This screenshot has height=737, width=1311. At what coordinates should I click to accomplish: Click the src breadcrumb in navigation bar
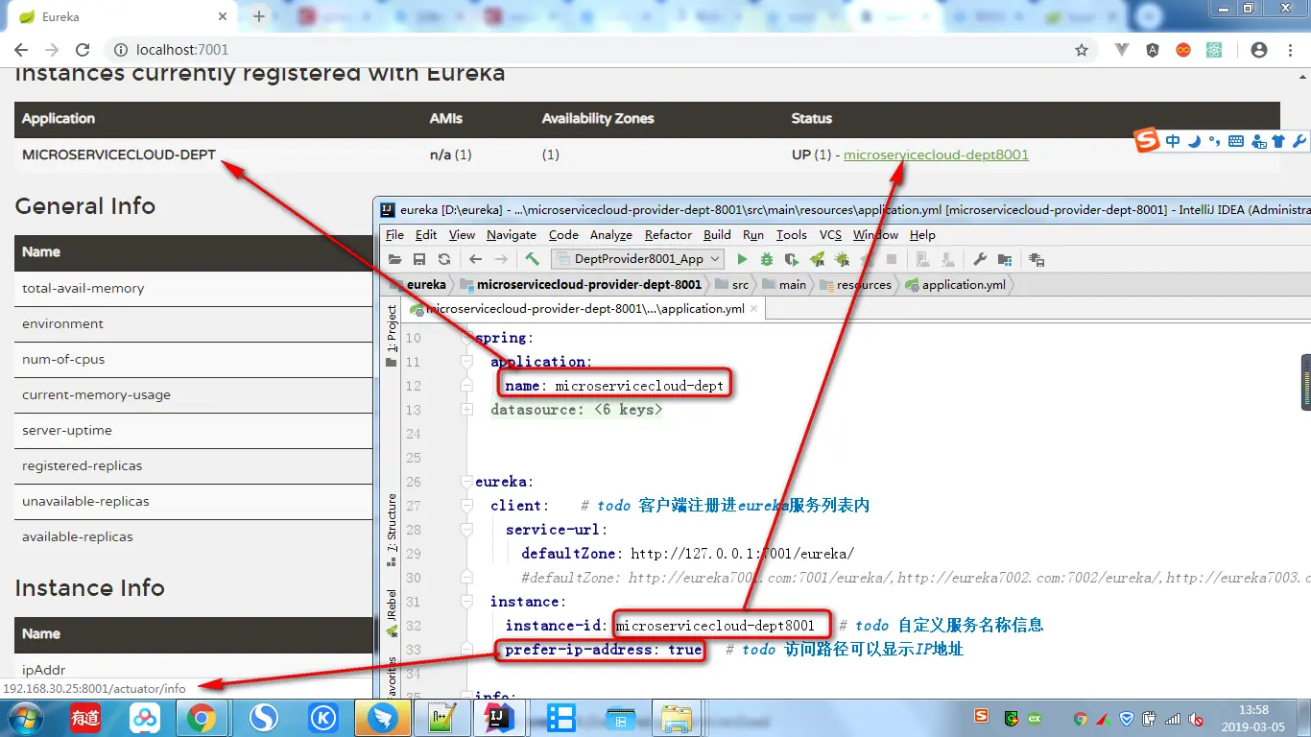click(731, 285)
